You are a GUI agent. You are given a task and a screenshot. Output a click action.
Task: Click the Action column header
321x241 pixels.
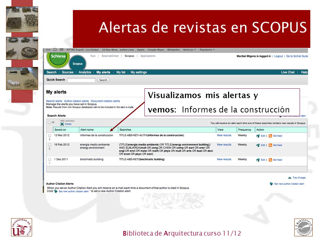(x=281, y=130)
